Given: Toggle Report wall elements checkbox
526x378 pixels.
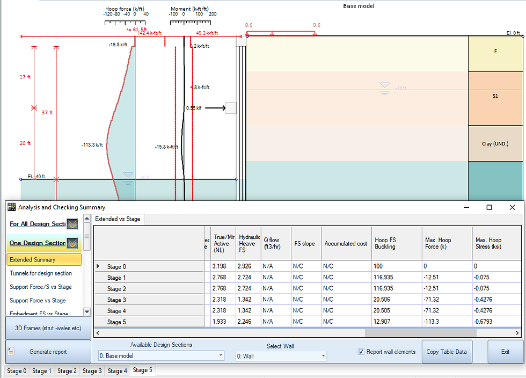Looking at the screenshot, I should tap(361, 352).
